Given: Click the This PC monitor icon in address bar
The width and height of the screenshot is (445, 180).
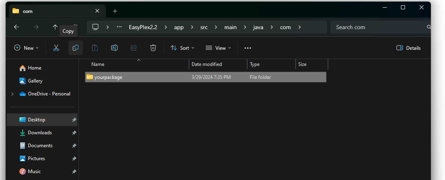Looking at the screenshot, I should (x=95, y=27).
